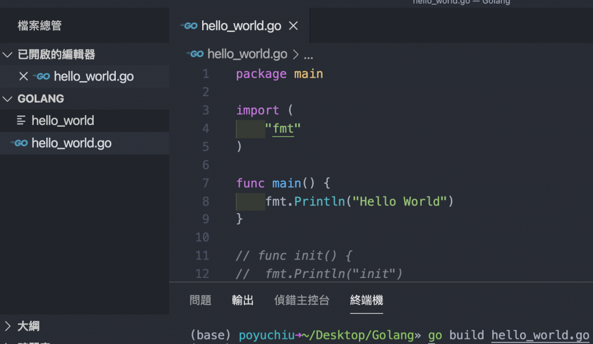Click func main() on line 7
This screenshot has width=593, height=344.
click(x=275, y=184)
